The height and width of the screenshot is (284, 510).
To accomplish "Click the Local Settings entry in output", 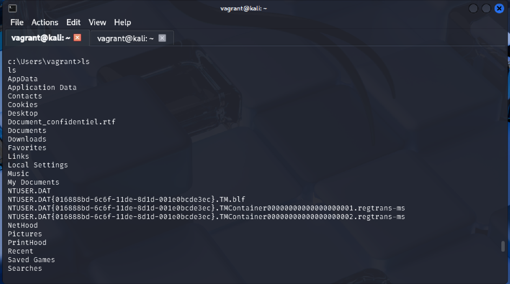I will coord(38,165).
